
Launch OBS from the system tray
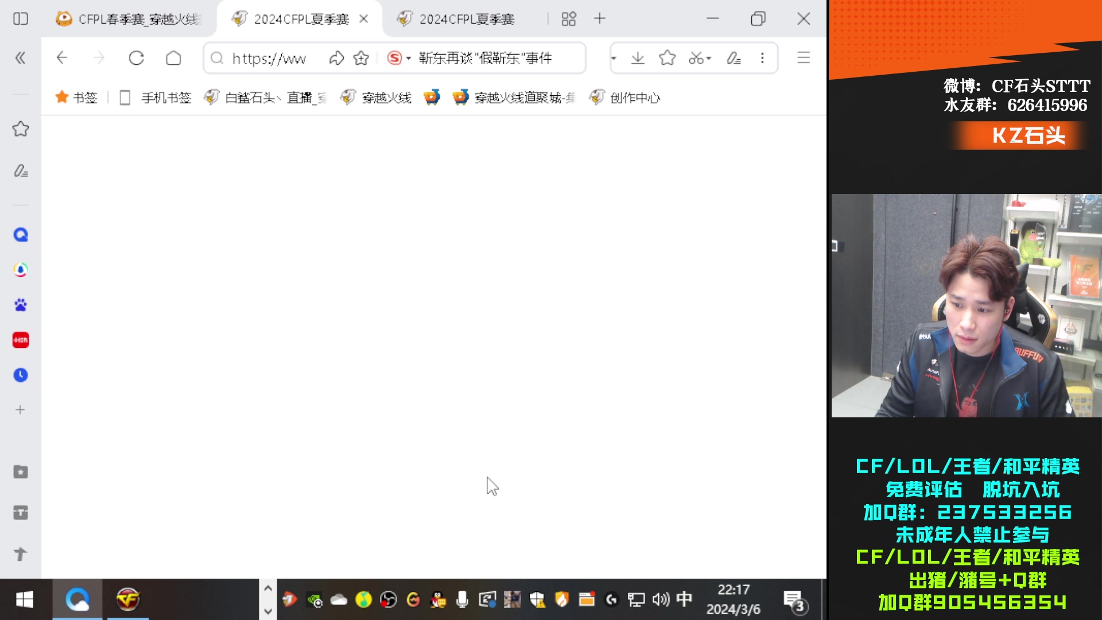click(x=389, y=600)
